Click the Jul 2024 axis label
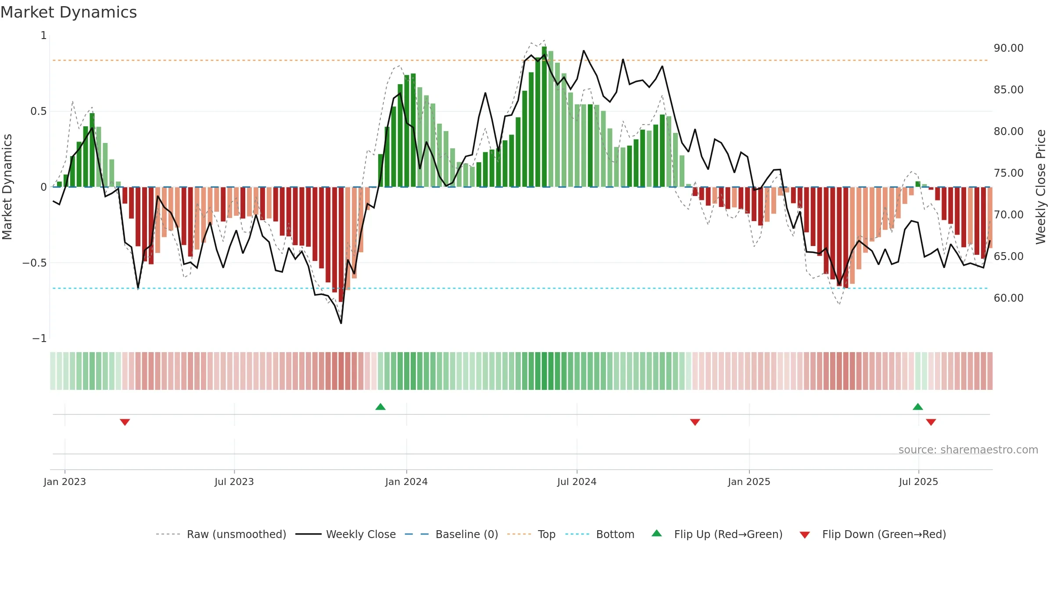This screenshot has width=1053, height=592. coord(577,481)
